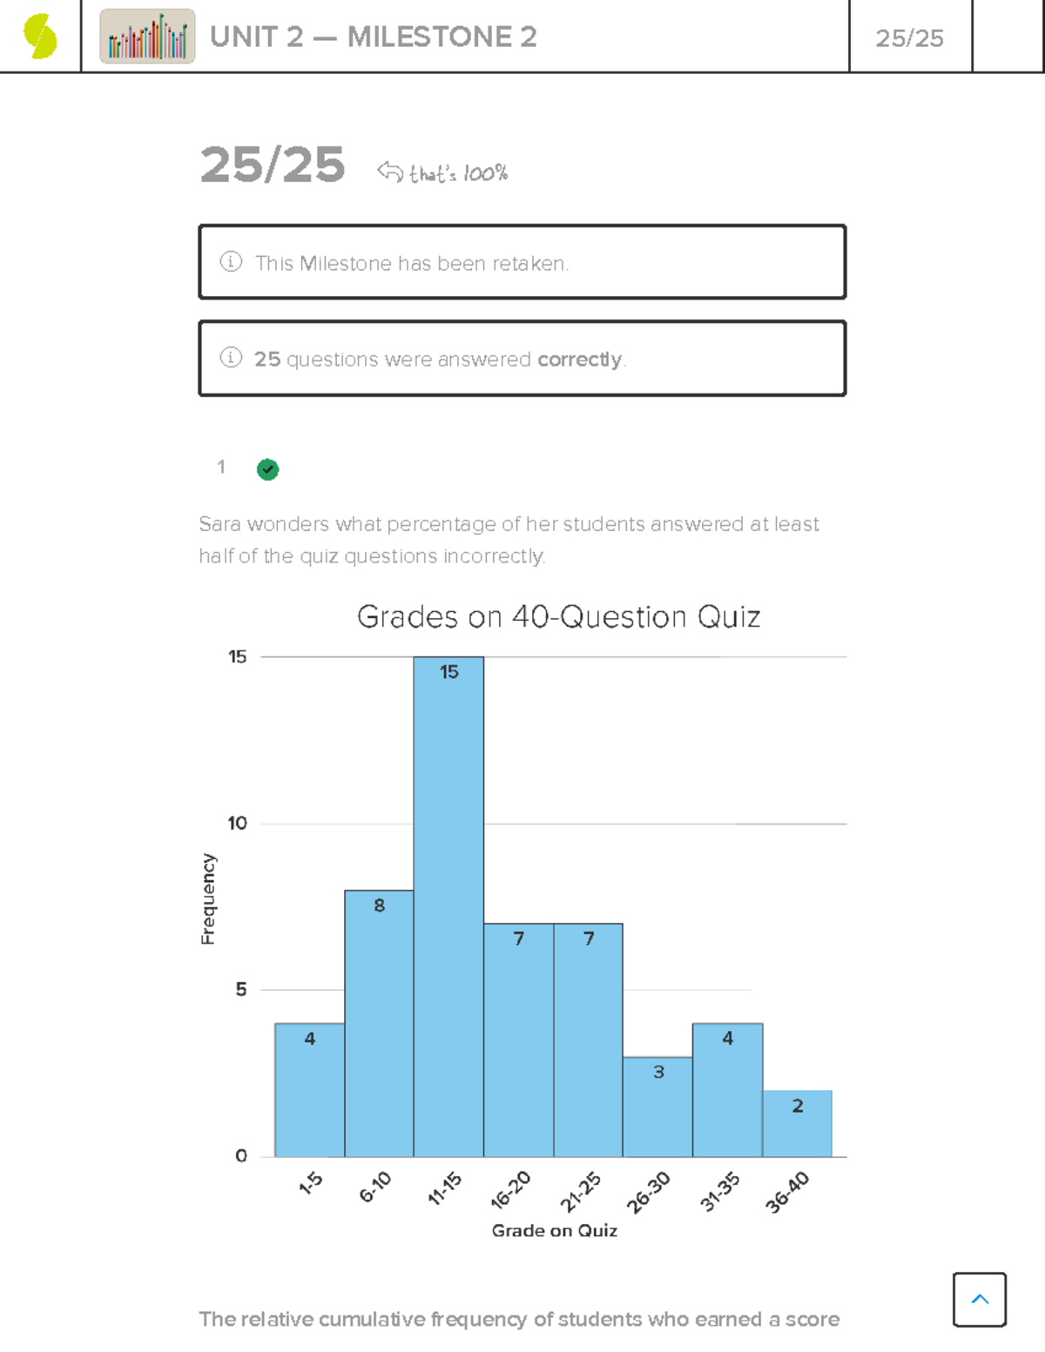
Task: Click the info icon beside retaken notice
Action: coord(231,261)
